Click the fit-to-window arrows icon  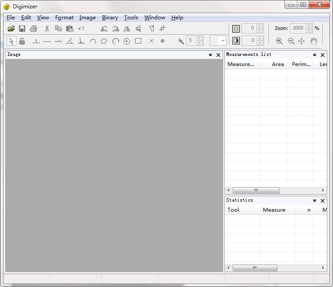pos(301,41)
